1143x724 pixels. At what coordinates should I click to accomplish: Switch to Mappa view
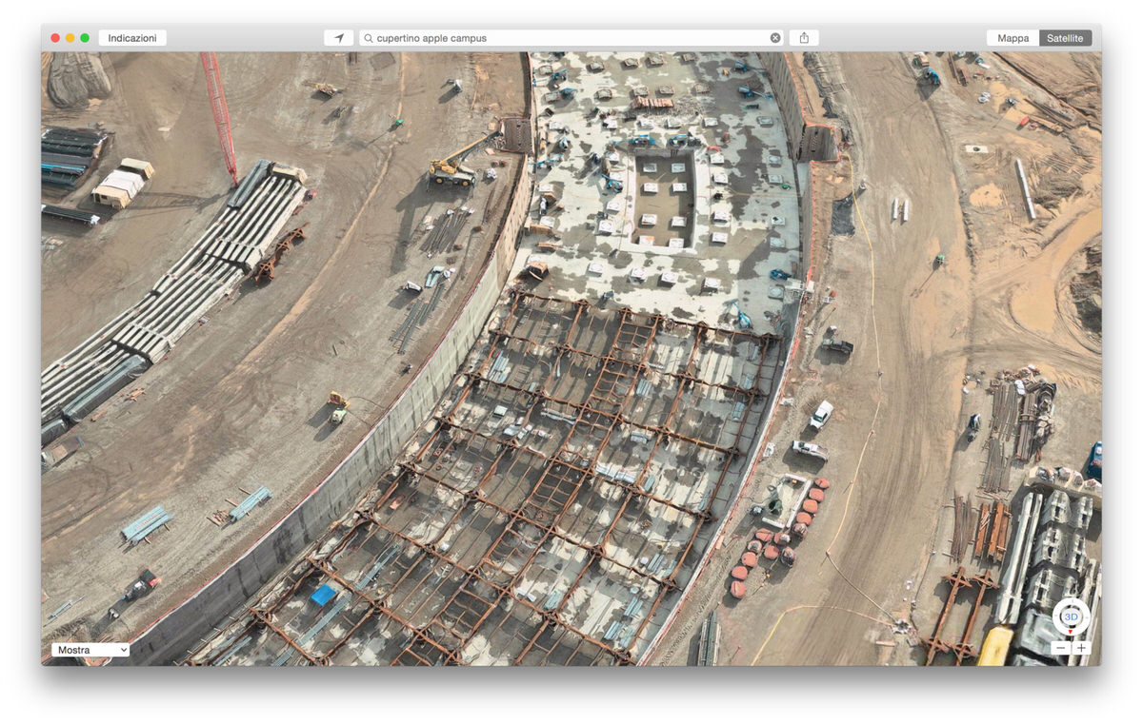point(1013,38)
